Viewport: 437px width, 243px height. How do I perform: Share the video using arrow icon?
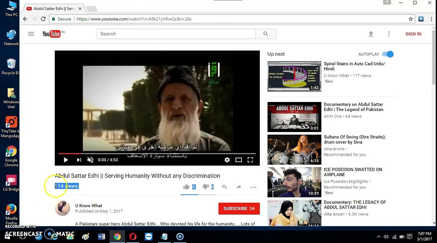238,187
